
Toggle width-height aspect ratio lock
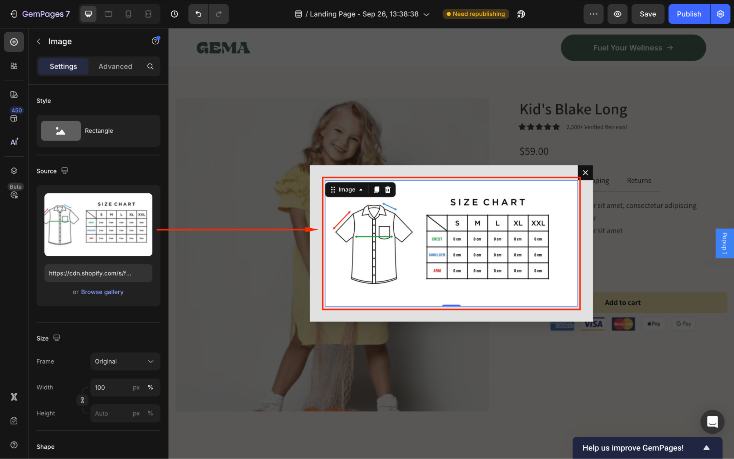click(82, 400)
